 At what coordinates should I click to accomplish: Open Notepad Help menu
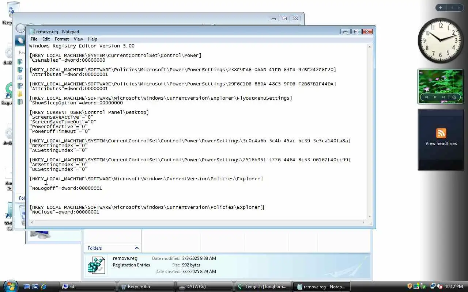click(93, 39)
